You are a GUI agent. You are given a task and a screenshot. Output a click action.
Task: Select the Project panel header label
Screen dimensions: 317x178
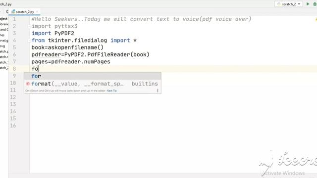point(3,19)
